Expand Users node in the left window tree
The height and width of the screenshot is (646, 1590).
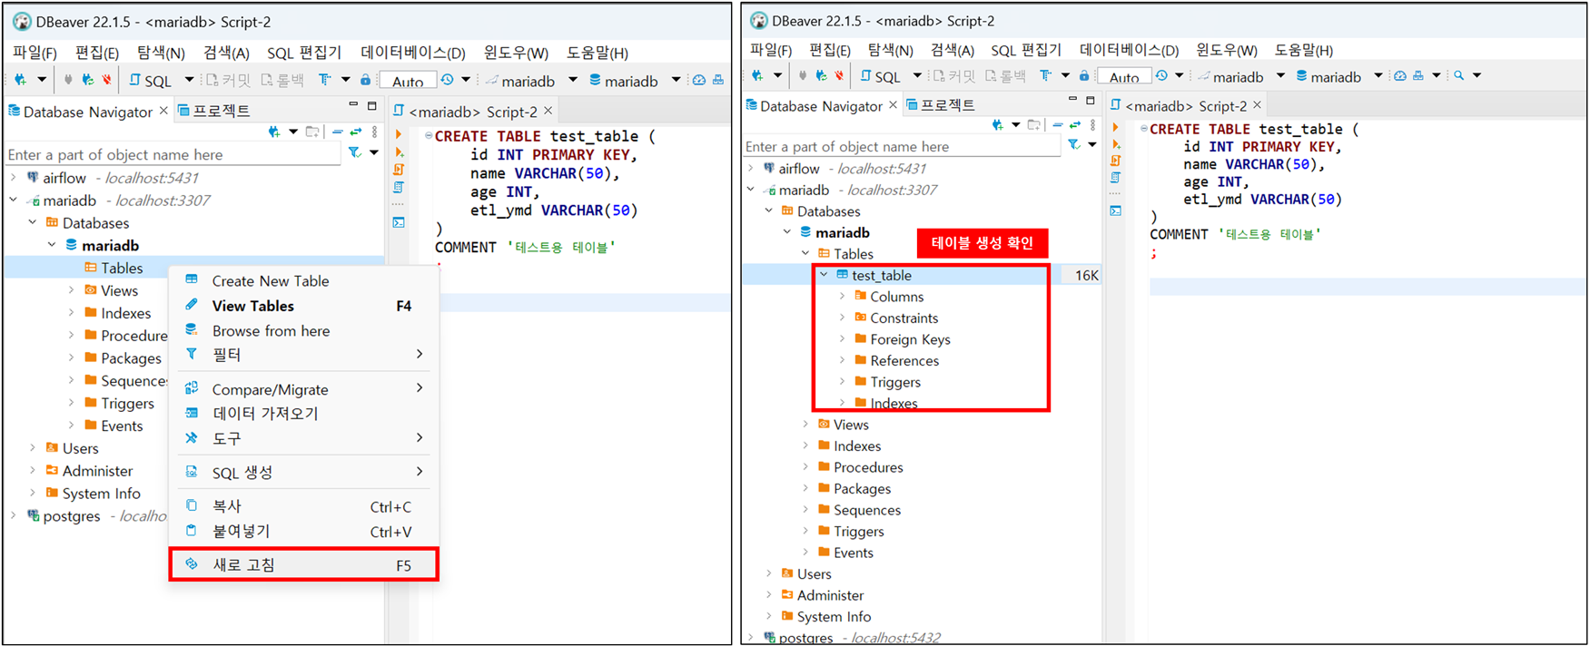pyautogui.click(x=33, y=448)
